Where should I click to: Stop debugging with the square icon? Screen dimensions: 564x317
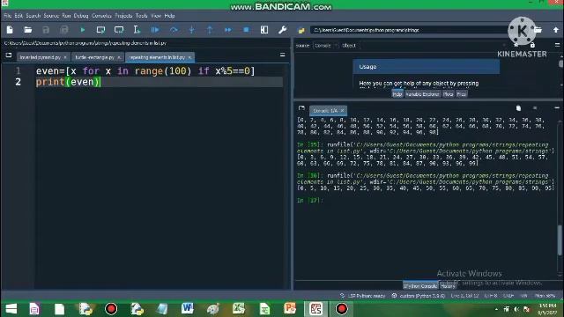click(x=246, y=30)
